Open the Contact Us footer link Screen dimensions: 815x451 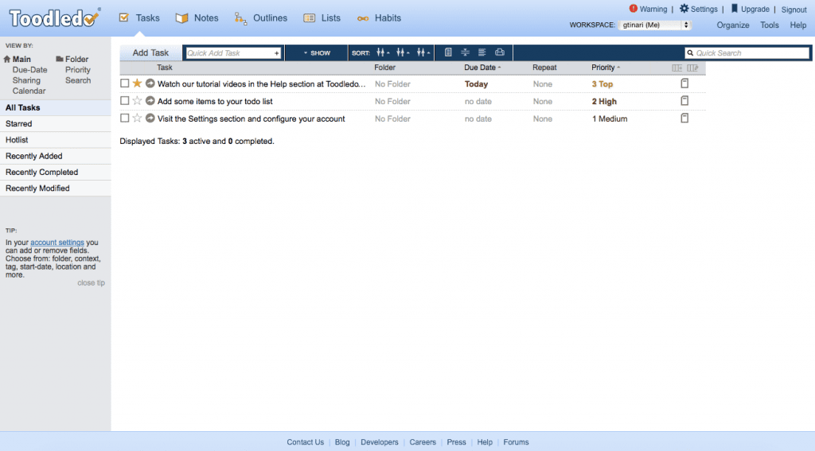pos(305,442)
